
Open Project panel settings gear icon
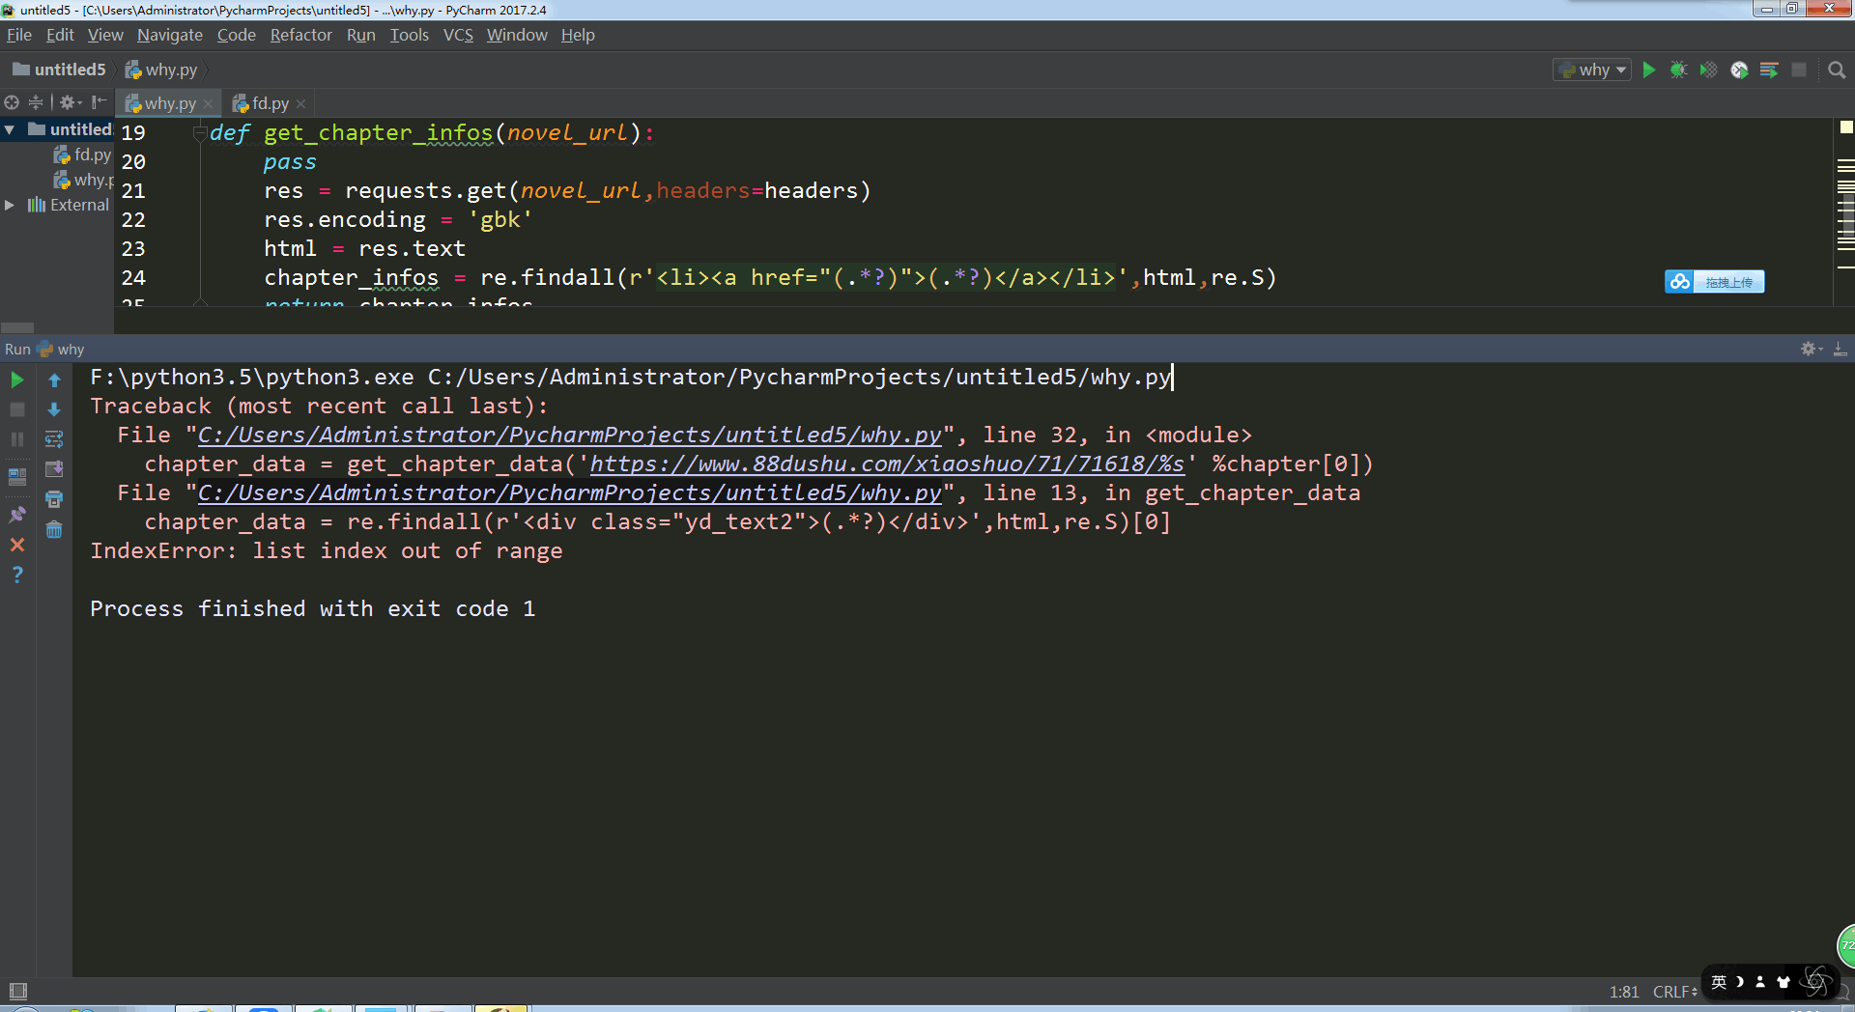click(68, 101)
